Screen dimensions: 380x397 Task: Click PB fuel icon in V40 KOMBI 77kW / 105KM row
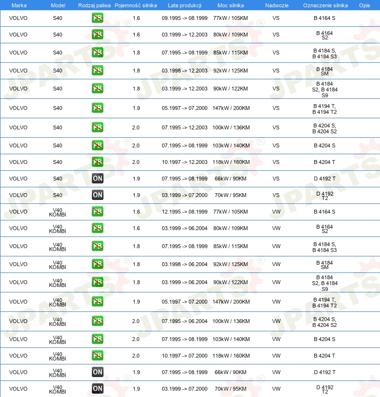[98, 212]
